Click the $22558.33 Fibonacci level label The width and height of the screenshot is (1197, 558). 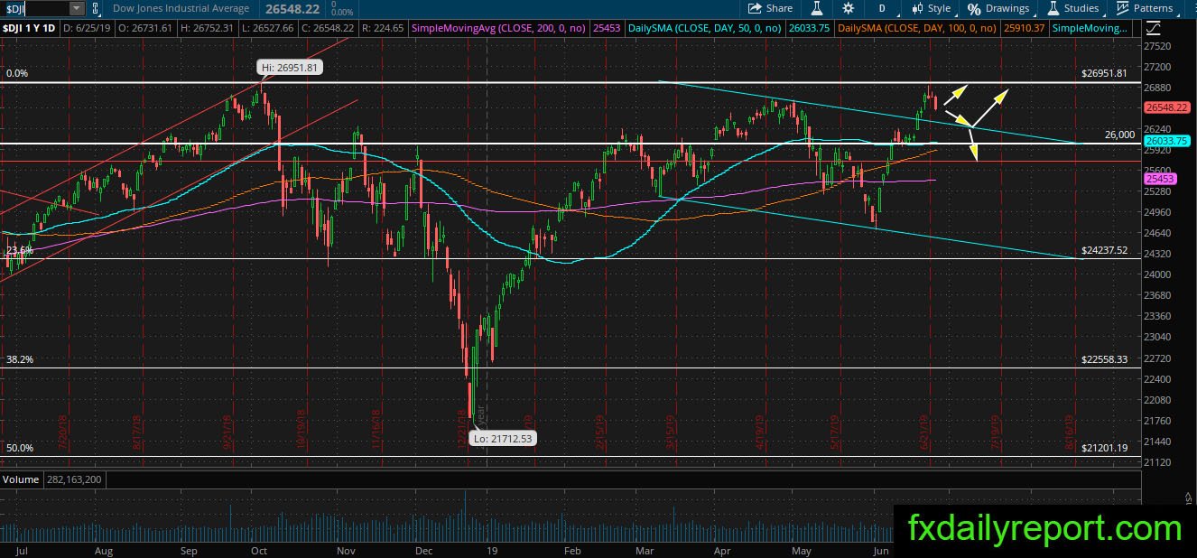coord(1103,358)
